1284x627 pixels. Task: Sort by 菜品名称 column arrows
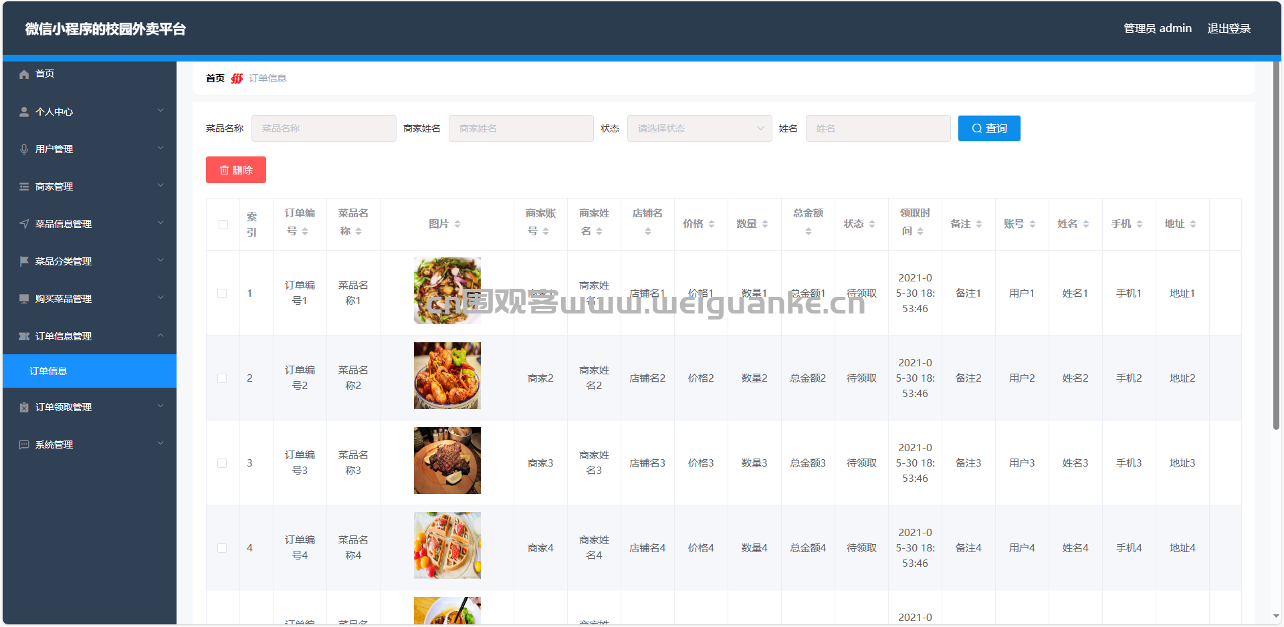click(x=358, y=231)
